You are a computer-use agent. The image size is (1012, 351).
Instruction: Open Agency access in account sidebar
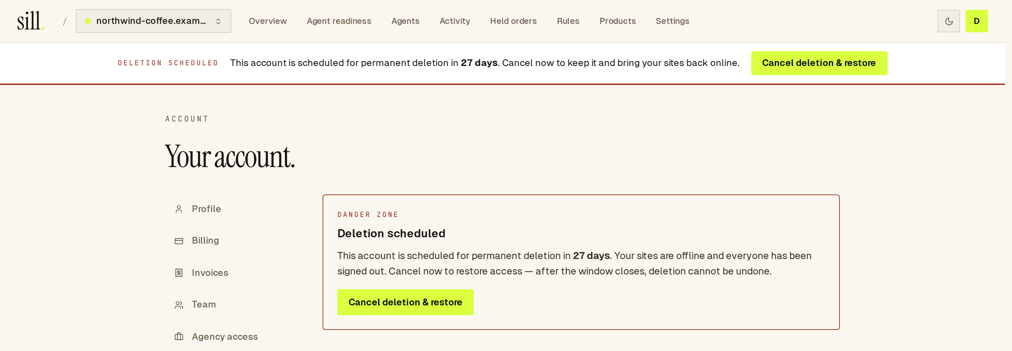(224, 337)
